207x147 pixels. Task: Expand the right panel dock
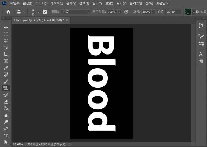(204, 18)
